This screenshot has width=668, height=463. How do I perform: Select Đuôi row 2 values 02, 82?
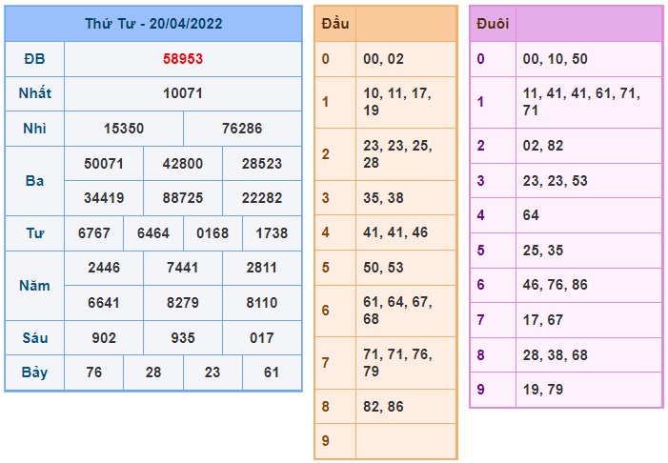click(543, 146)
